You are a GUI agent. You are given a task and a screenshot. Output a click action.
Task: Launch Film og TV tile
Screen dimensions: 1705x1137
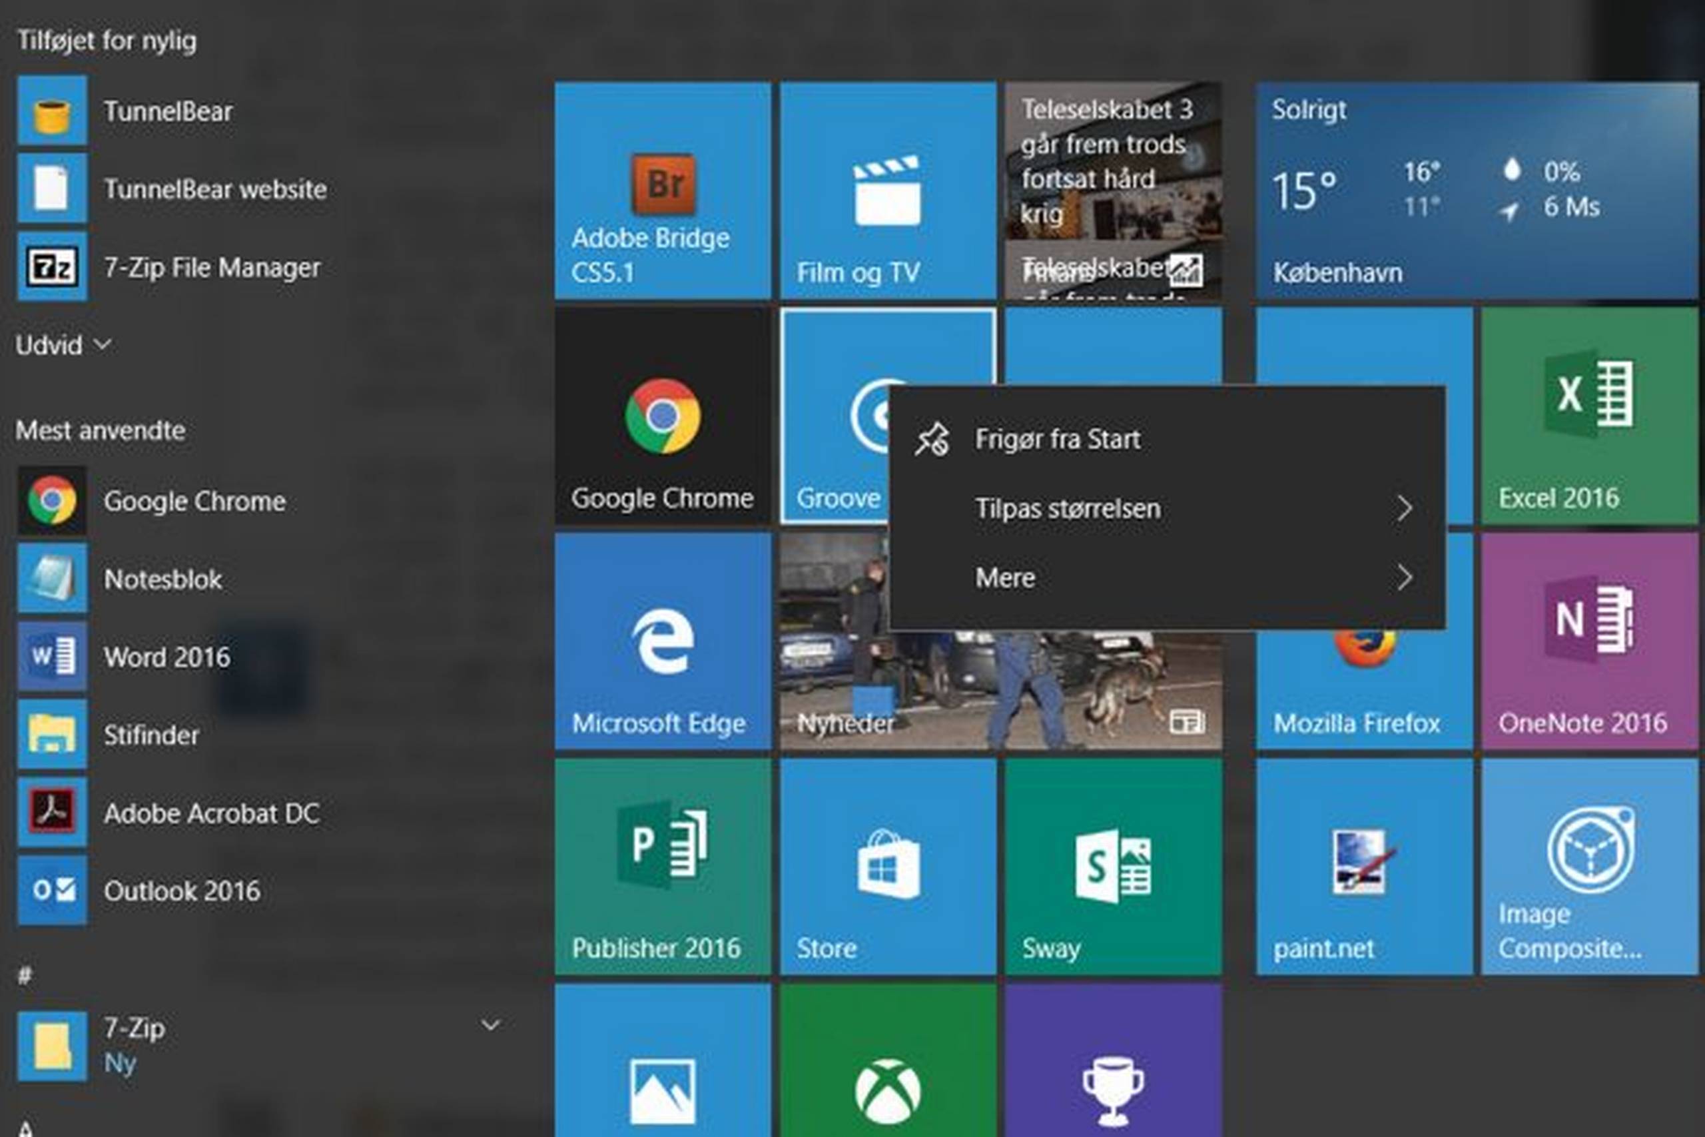(887, 190)
